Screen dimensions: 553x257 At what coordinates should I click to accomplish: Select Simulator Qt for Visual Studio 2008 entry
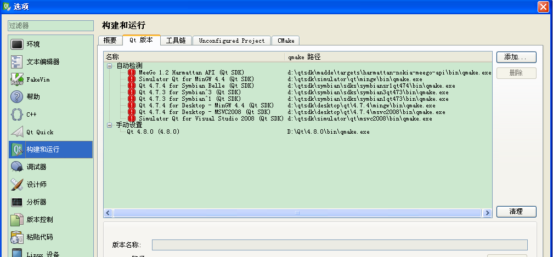(x=211, y=119)
